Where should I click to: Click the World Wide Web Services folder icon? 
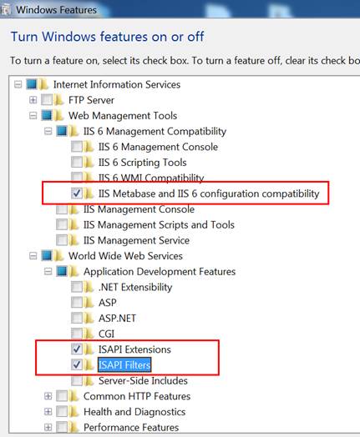click(58, 255)
